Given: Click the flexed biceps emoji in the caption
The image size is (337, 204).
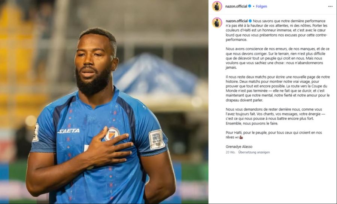Looking at the screenshot, I should (241, 137).
